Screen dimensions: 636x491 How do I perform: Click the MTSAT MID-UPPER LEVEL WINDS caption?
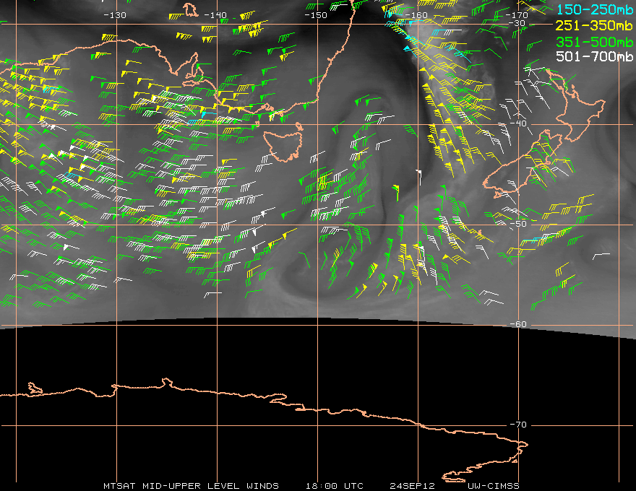(191, 486)
